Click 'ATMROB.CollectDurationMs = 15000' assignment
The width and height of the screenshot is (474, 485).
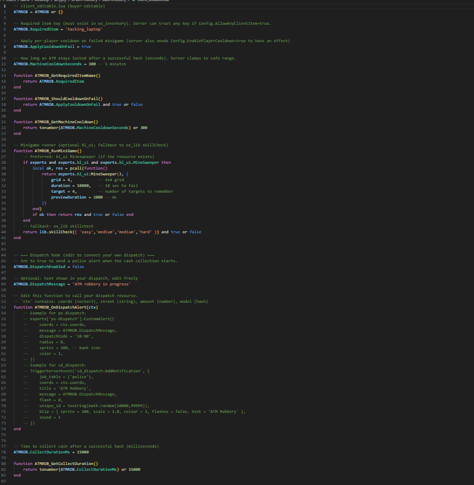[x=52, y=452]
